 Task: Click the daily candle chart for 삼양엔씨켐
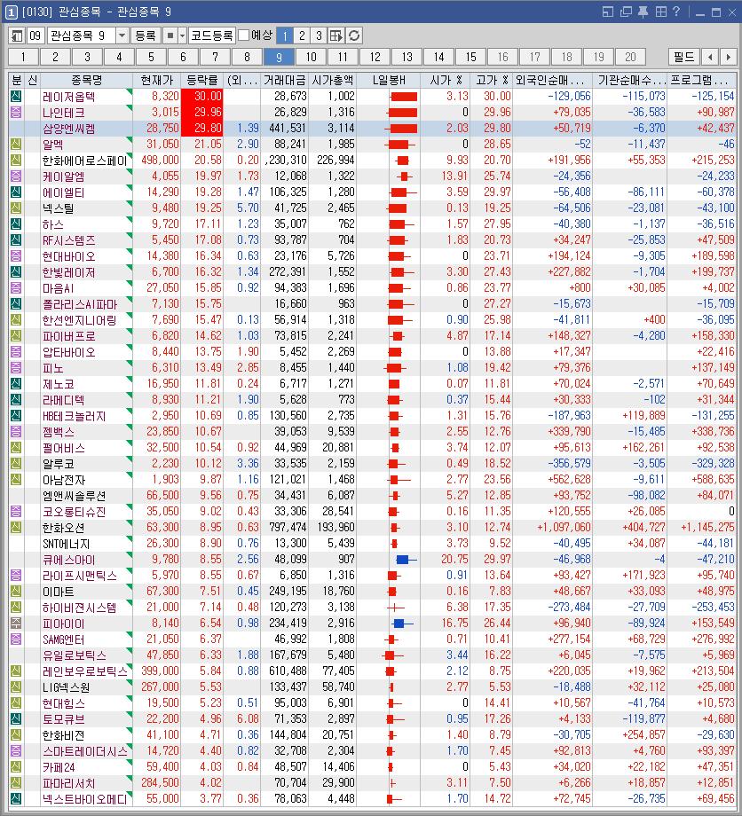point(402,128)
